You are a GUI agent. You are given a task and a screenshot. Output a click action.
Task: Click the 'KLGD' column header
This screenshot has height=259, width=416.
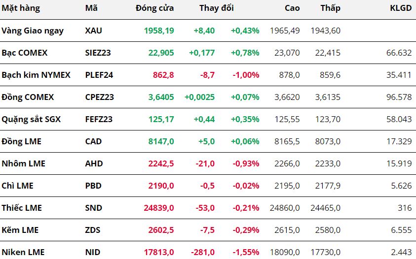click(x=401, y=8)
